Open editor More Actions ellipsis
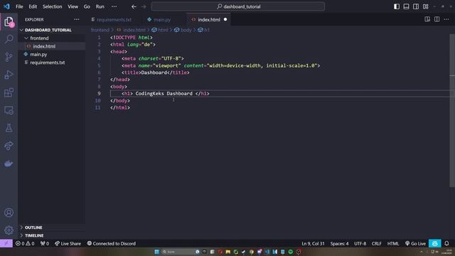 [x=446, y=19]
